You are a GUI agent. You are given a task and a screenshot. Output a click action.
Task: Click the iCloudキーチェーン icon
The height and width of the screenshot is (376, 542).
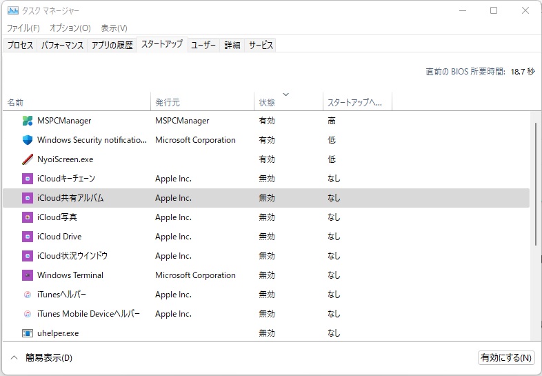pos(28,179)
